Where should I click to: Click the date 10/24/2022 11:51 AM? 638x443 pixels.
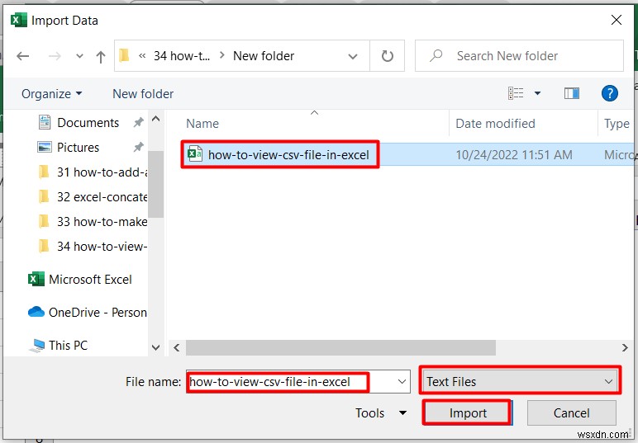514,155
